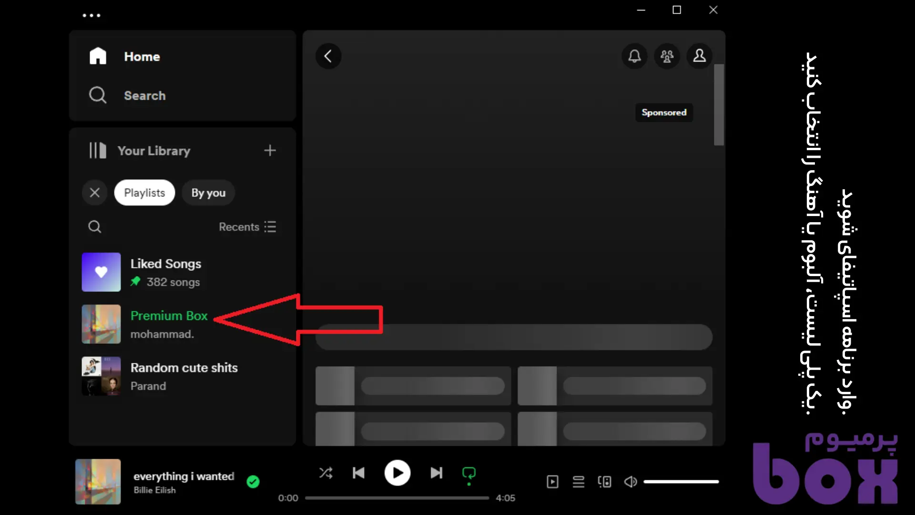Minimize the Spotify window
Viewport: 915px width, 515px height.
pos(641,10)
